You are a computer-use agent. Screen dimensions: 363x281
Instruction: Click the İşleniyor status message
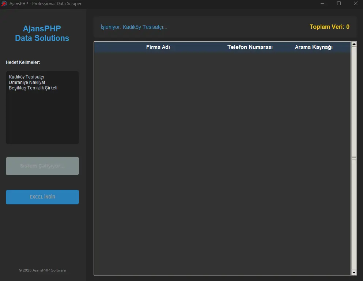(134, 27)
